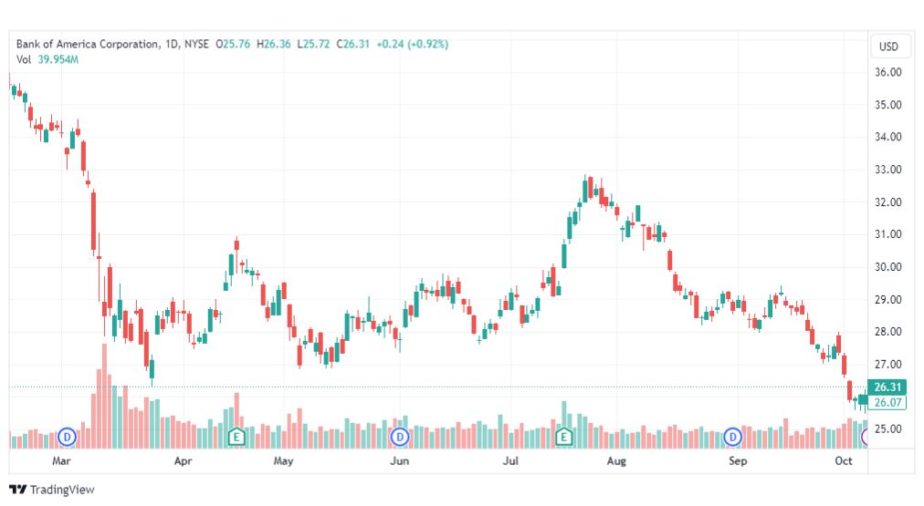Click the 30.00 price axis label
This screenshot has height=506, width=924.
click(x=888, y=266)
